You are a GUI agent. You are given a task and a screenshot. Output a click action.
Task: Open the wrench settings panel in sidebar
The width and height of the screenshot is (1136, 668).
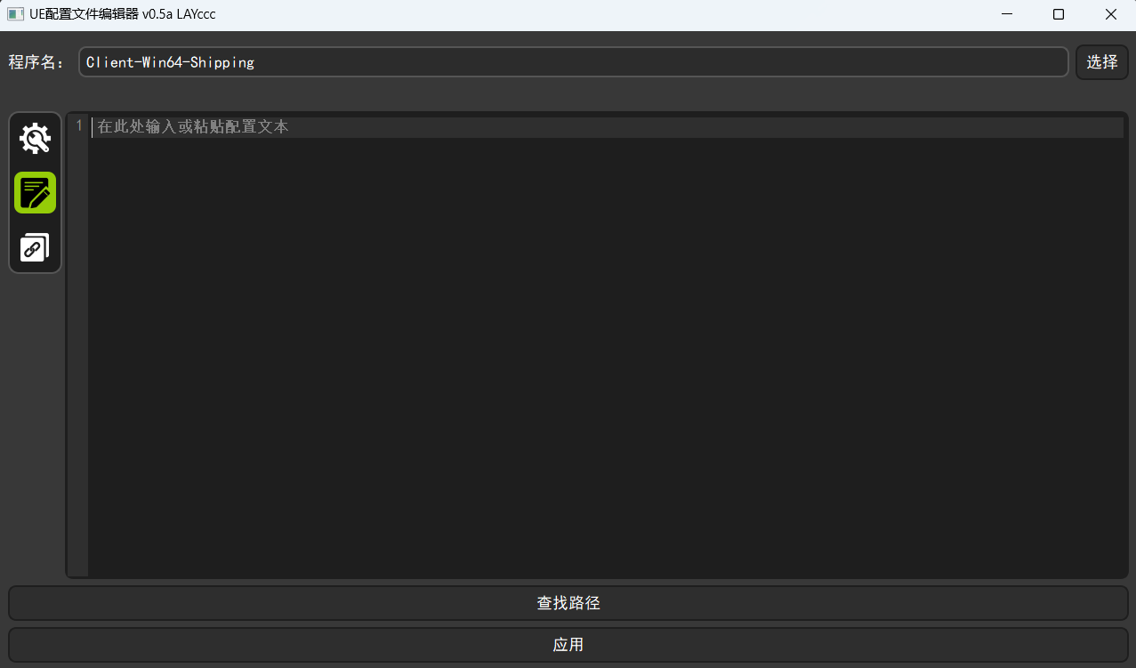(x=35, y=138)
